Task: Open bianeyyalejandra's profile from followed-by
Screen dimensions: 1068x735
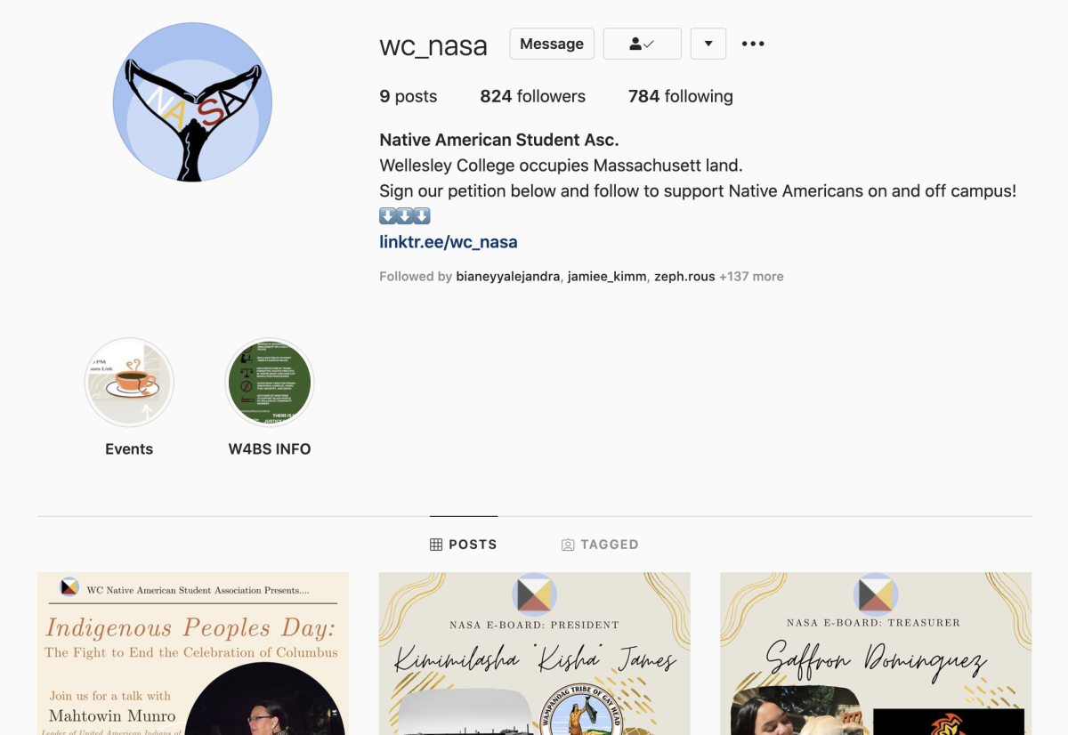Action: click(x=507, y=277)
